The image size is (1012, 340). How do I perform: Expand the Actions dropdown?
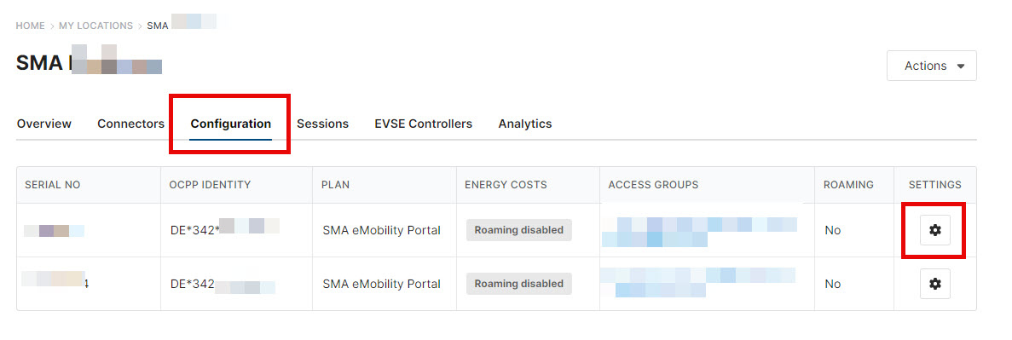click(x=931, y=66)
